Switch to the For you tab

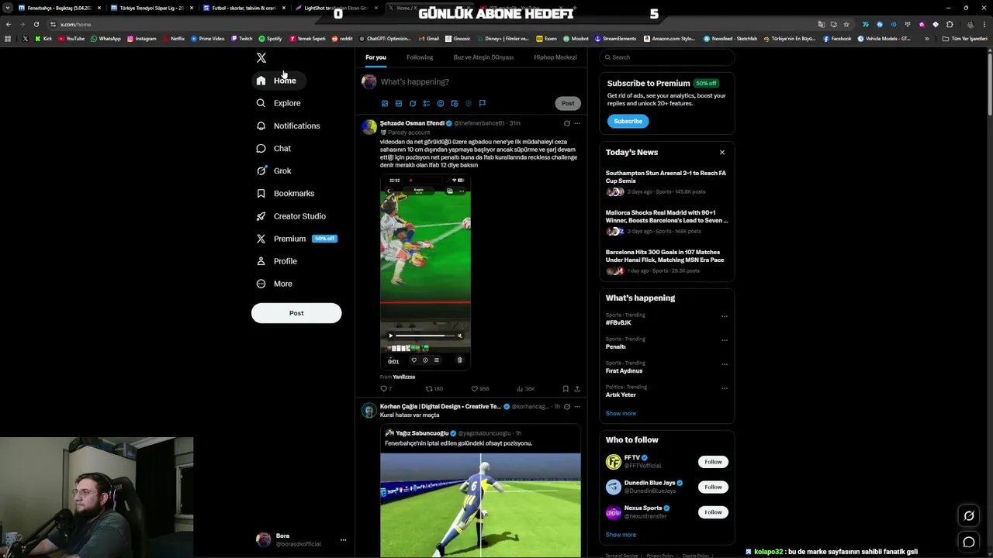(375, 57)
